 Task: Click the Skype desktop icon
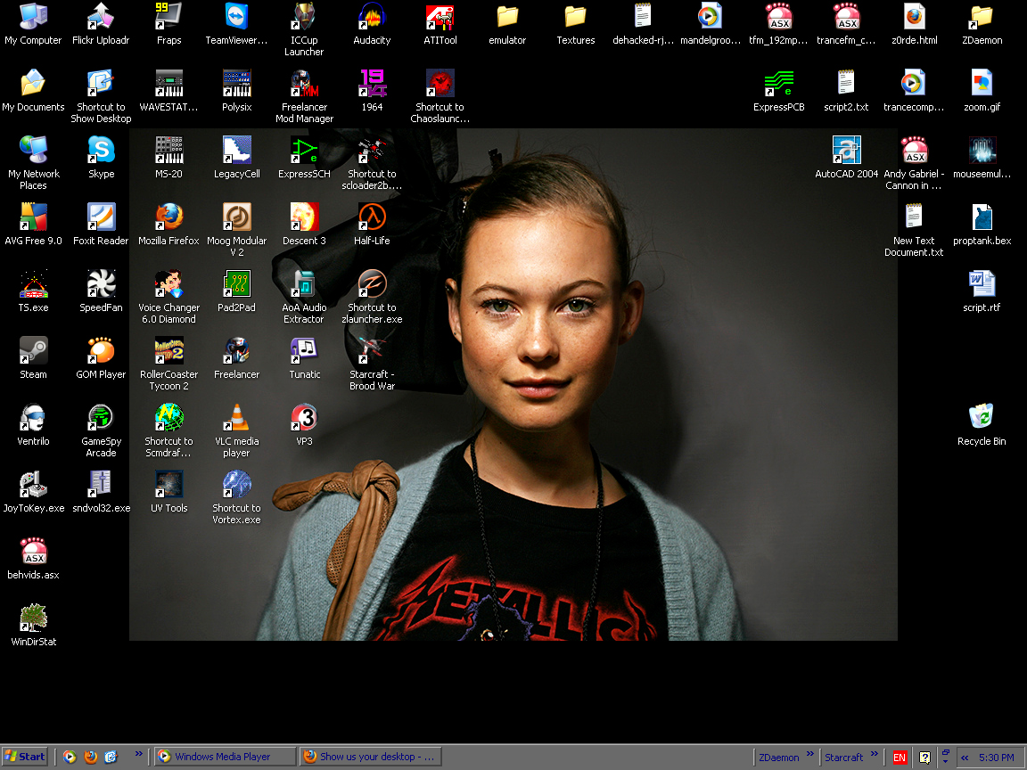tap(101, 151)
